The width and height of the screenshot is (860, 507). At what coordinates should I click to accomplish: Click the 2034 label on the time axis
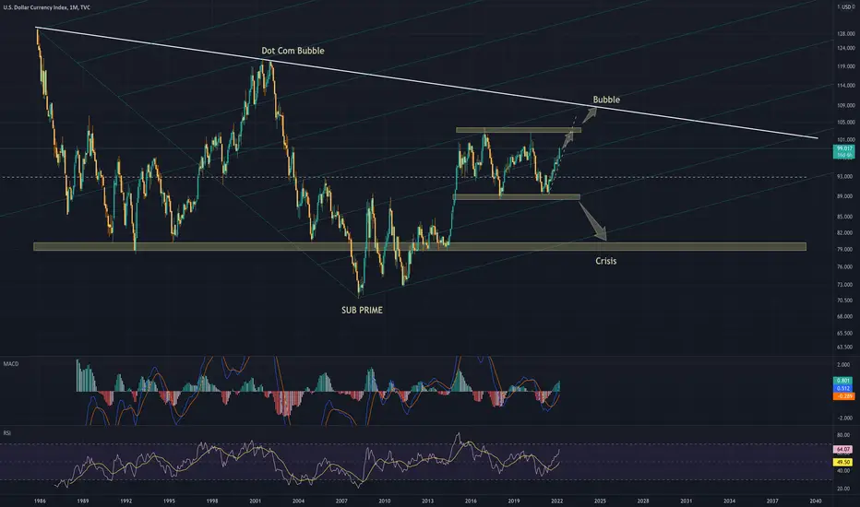[x=730, y=501]
